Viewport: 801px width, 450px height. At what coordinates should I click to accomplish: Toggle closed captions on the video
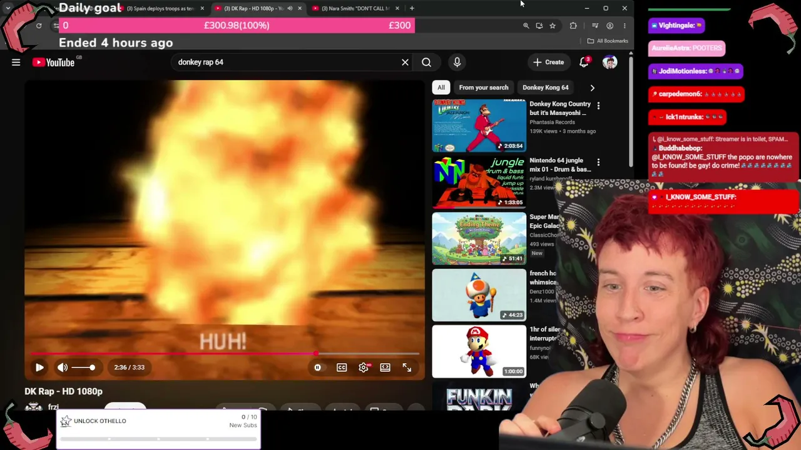342,367
